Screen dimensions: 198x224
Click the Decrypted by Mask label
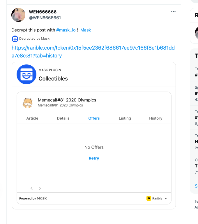[35, 38]
